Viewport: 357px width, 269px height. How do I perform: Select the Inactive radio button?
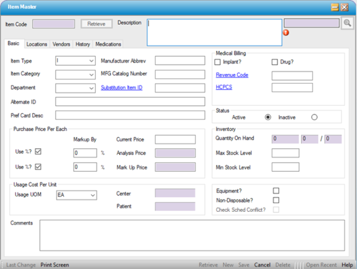(314, 117)
